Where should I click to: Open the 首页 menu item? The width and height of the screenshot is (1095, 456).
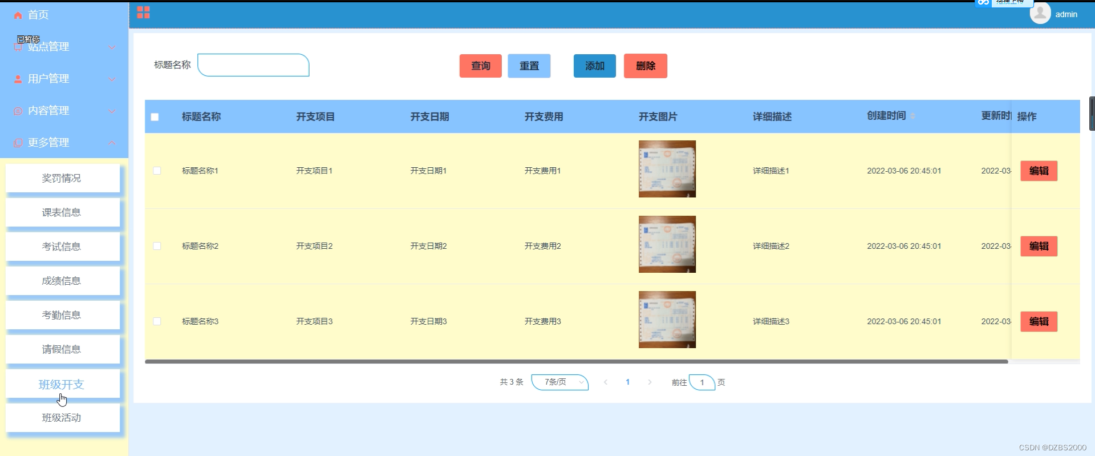tap(64, 15)
